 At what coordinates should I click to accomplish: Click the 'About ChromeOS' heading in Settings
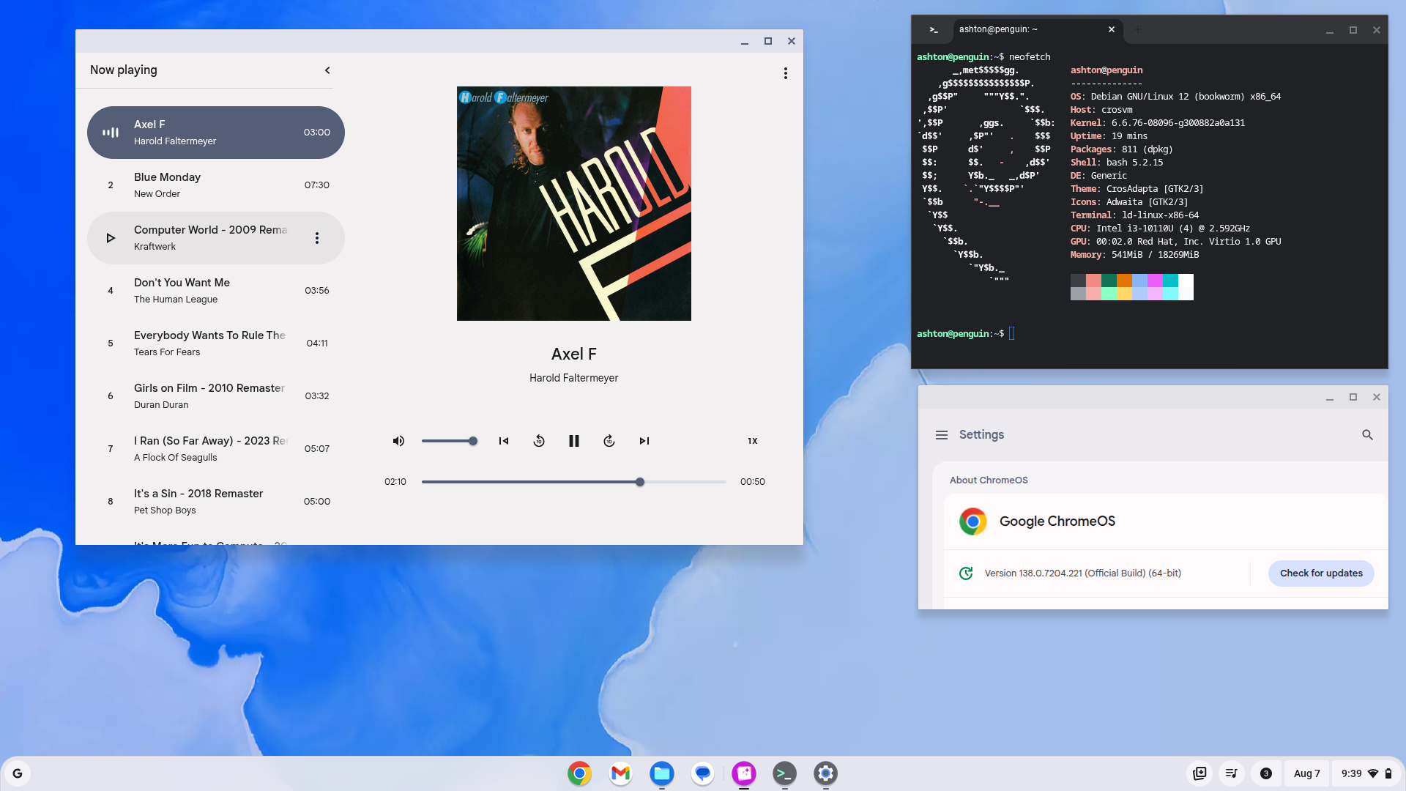[x=989, y=480]
